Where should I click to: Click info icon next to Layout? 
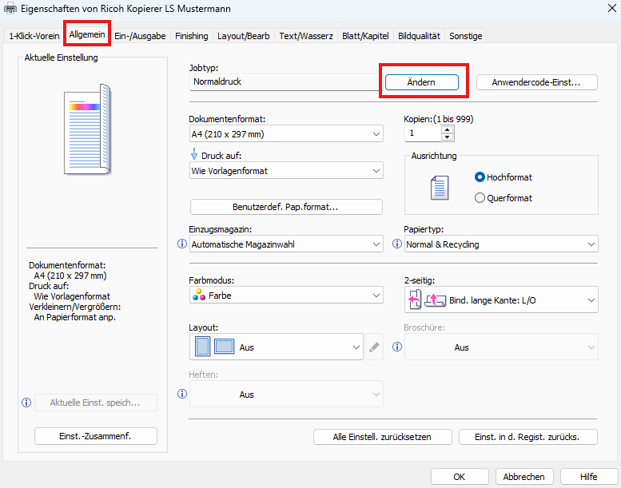(x=181, y=347)
